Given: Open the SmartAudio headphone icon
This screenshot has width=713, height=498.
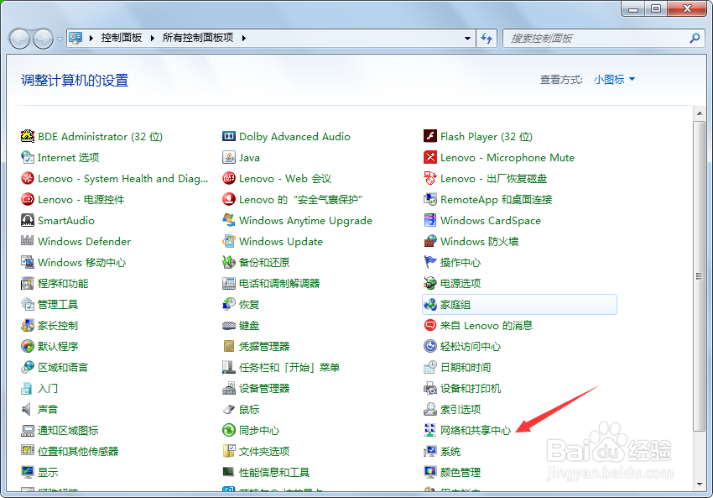Looking at the screenshot, I should (x=28, y=220).
